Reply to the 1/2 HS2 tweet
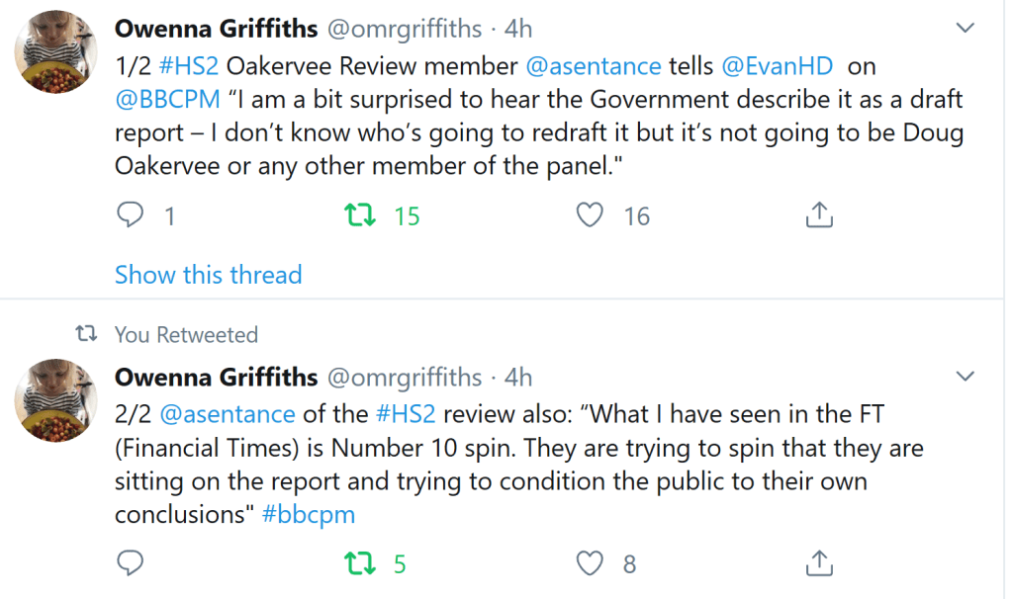The width and height of the screenshot is (1012, 599). click(130, 214)
